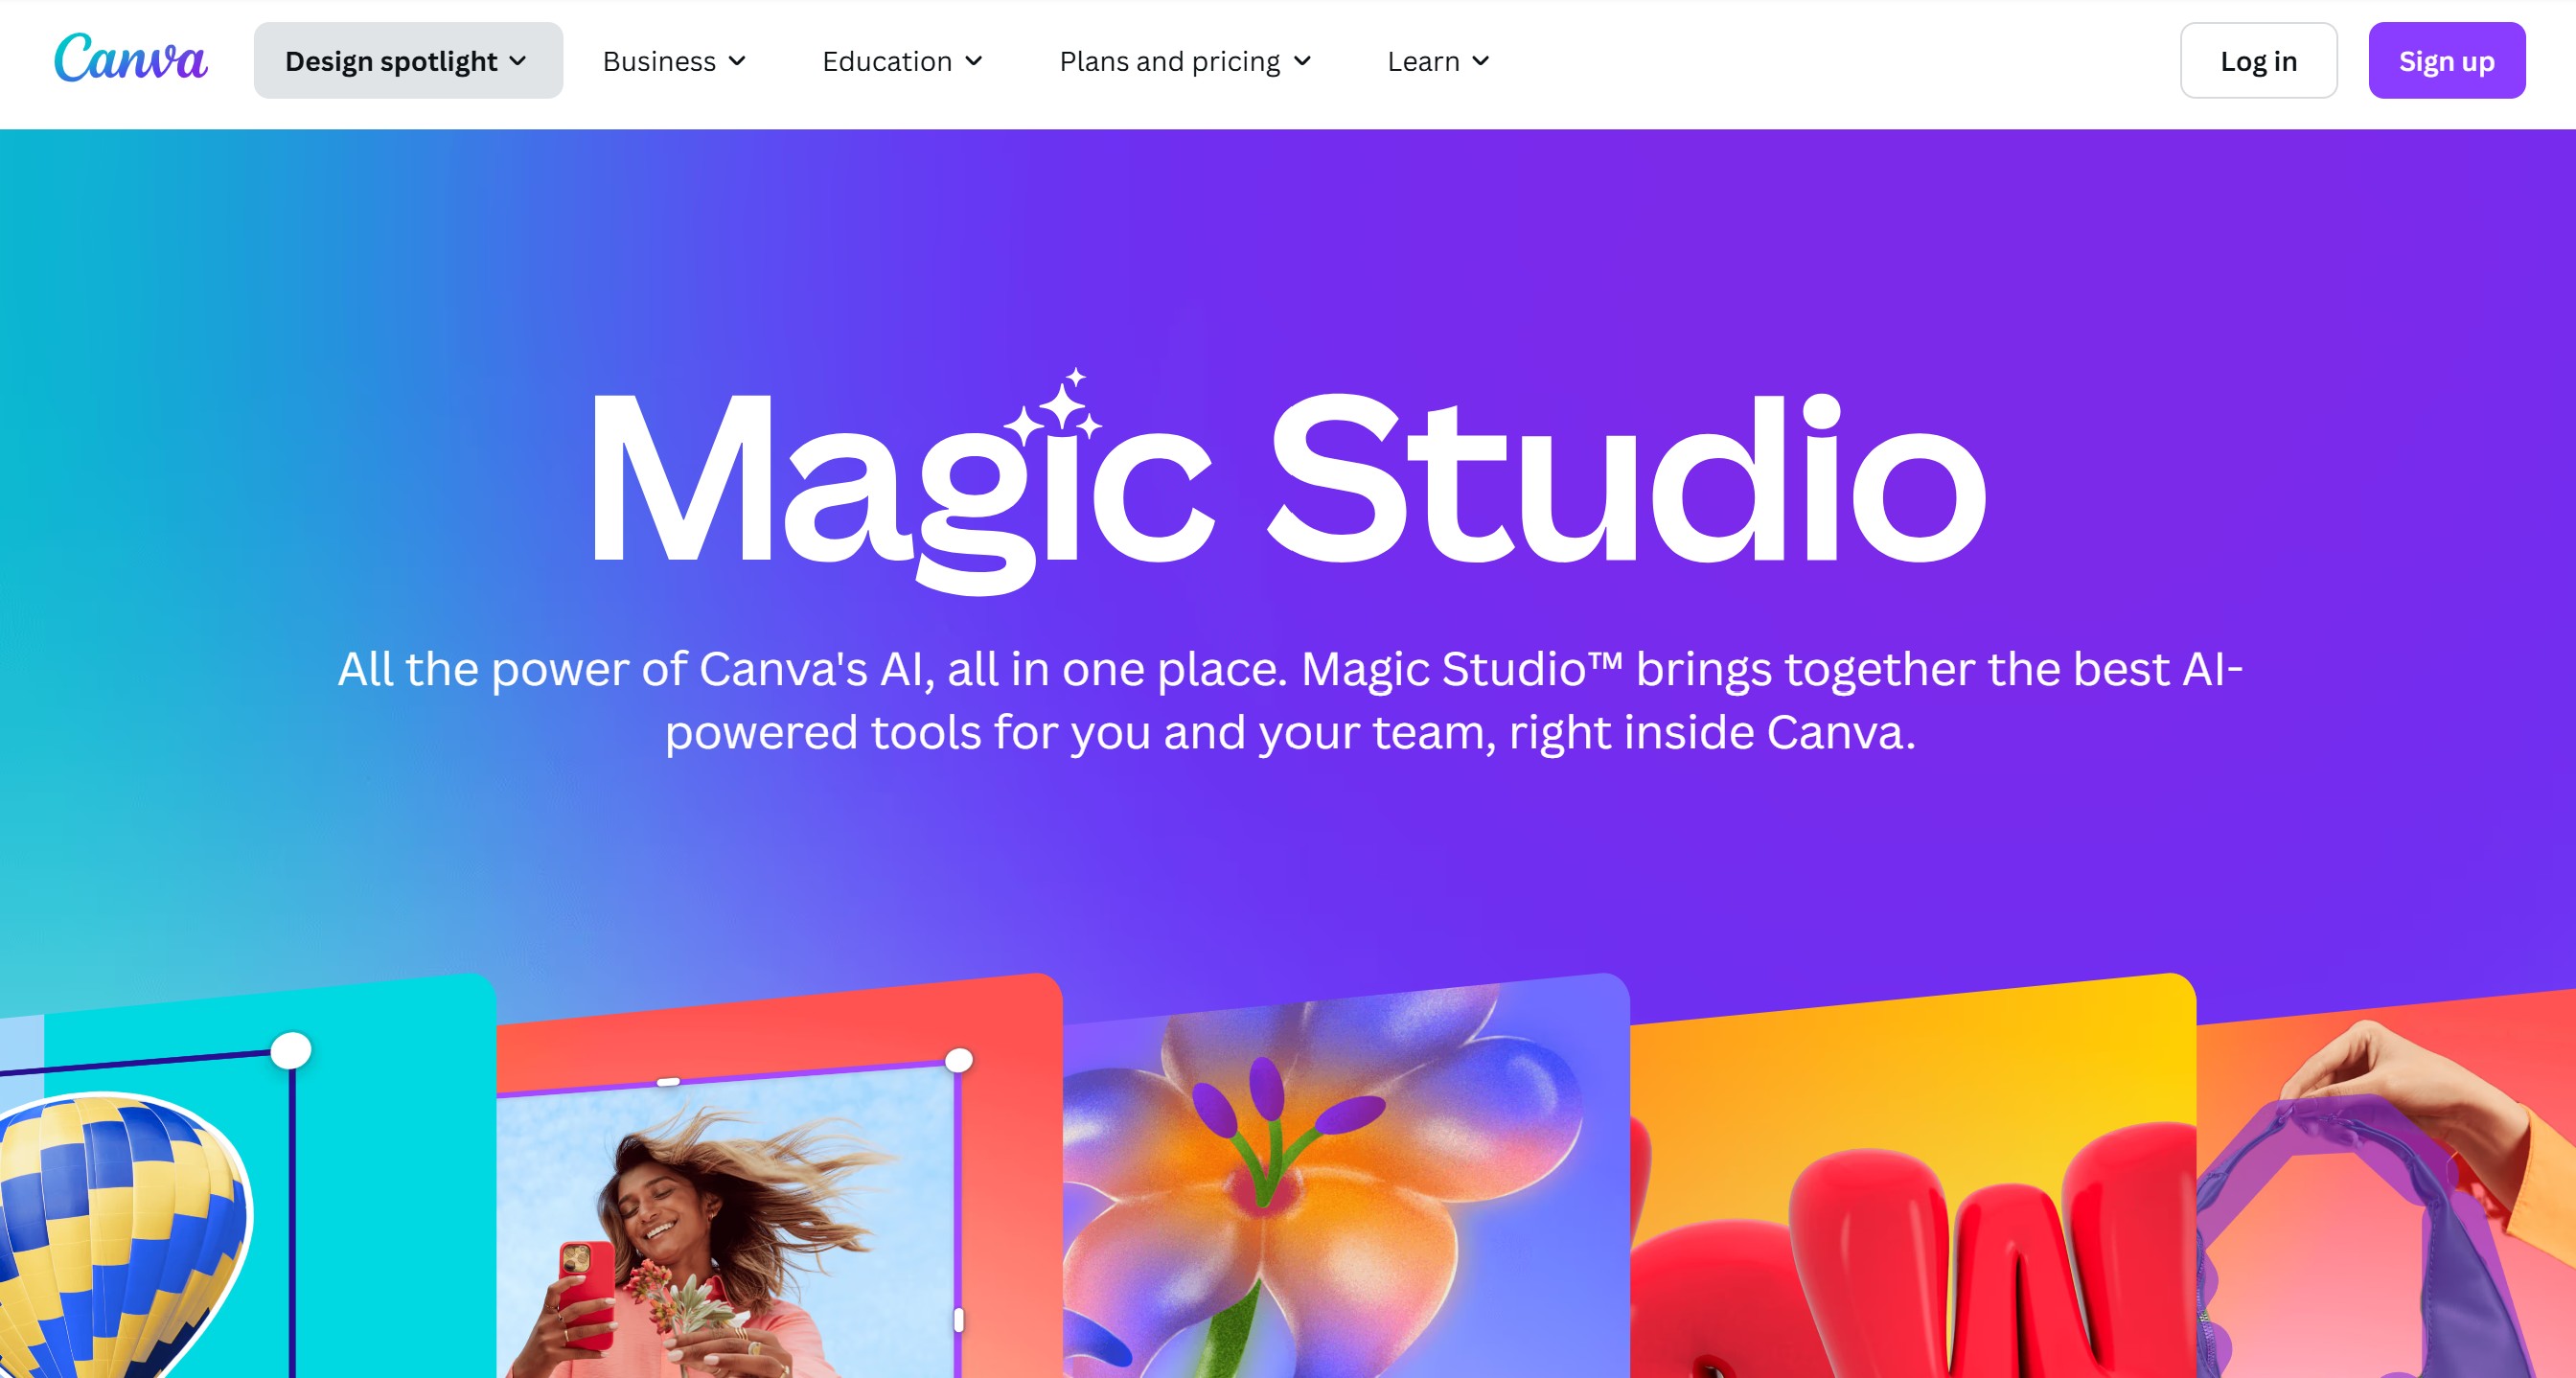Click the chevron arrow beside Business
The height and width of the screenshot is (1378, 2576).
pos(737,61)
